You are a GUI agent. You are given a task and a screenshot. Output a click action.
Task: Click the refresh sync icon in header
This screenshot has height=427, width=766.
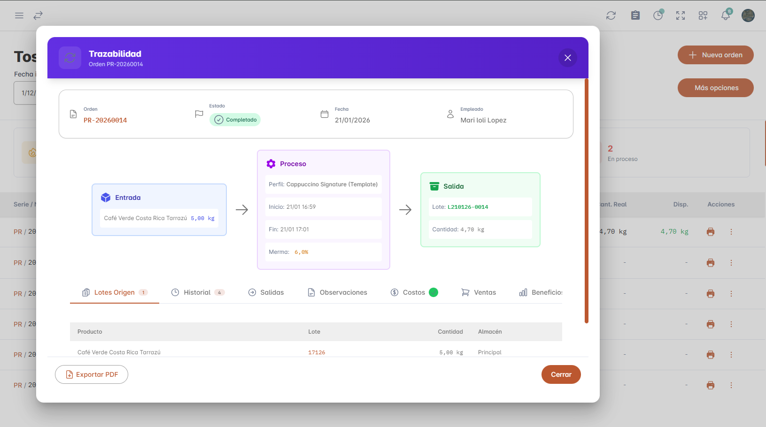(611, 15)
